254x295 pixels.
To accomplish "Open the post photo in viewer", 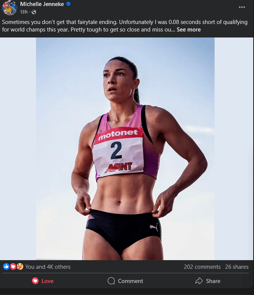I will 125,149.
